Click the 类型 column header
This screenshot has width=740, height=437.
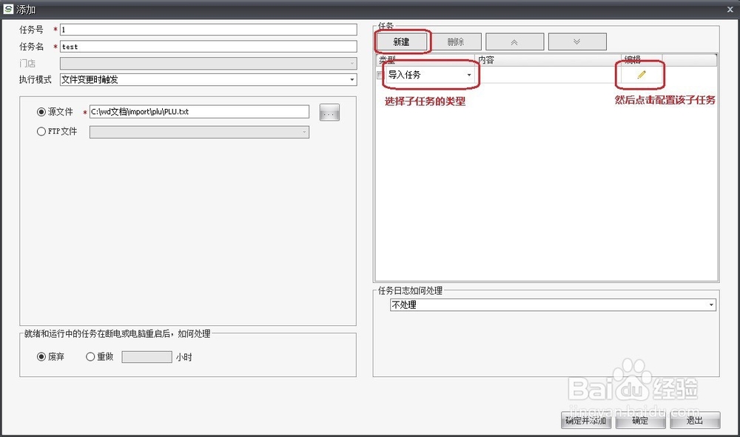[x=425, y=60]
